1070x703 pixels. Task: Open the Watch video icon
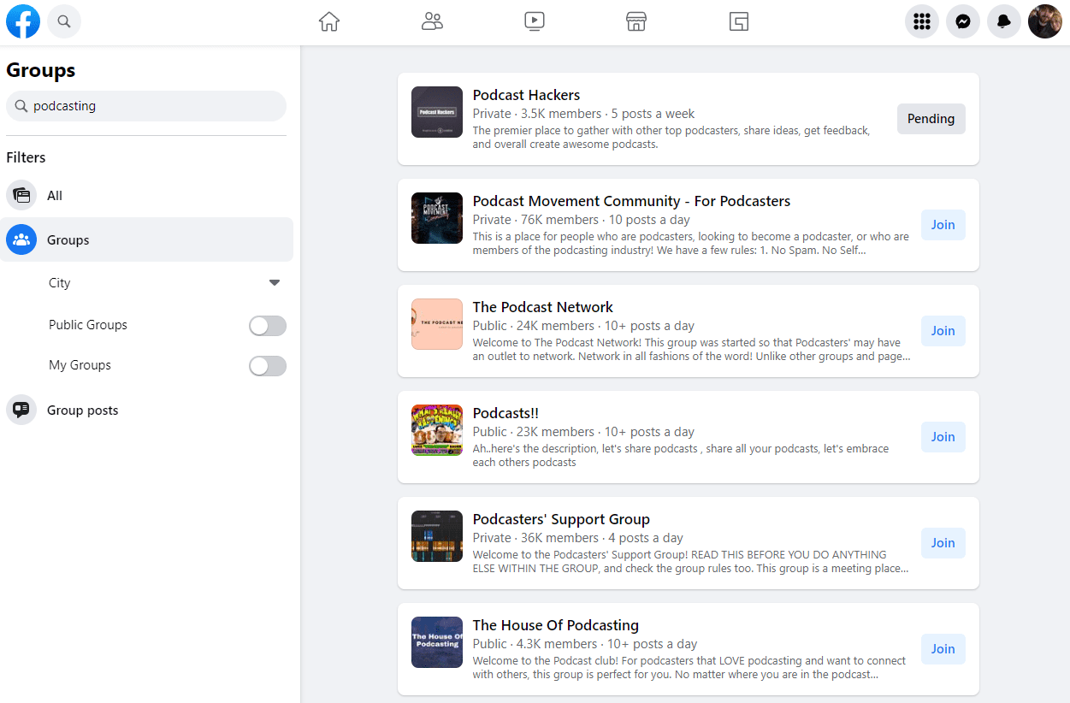point(535,21)
